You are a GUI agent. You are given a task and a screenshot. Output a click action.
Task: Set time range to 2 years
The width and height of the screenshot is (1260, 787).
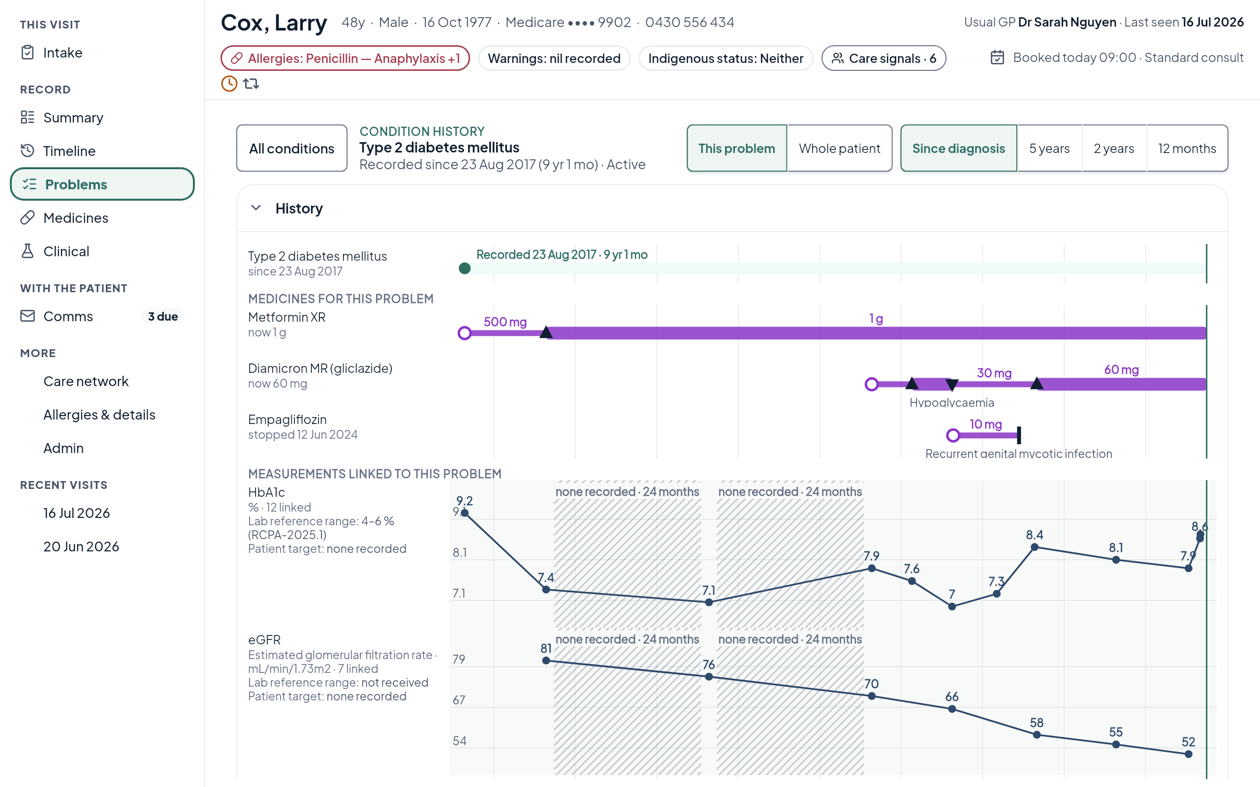(x=1114, y=149)
